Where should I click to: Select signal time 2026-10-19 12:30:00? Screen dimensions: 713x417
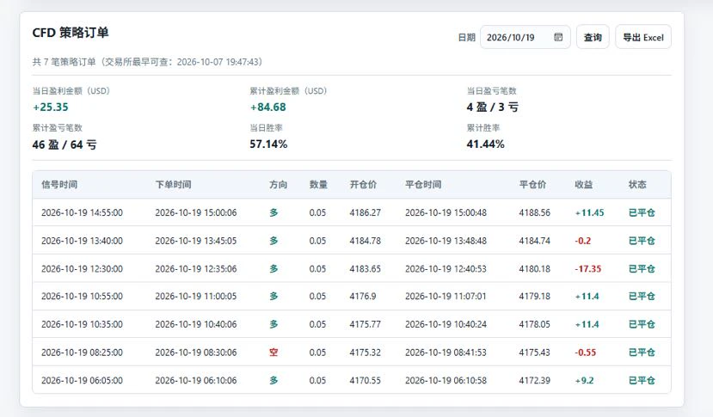click(82, 269)
